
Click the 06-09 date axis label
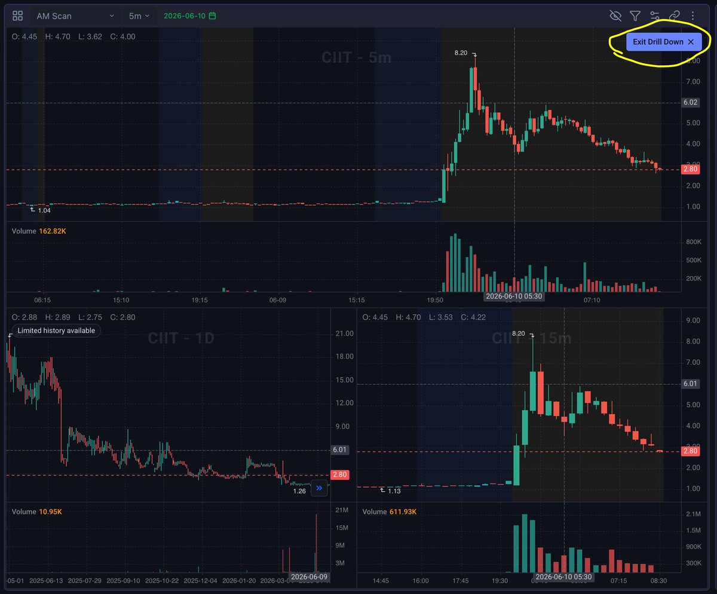coord(278,300)
